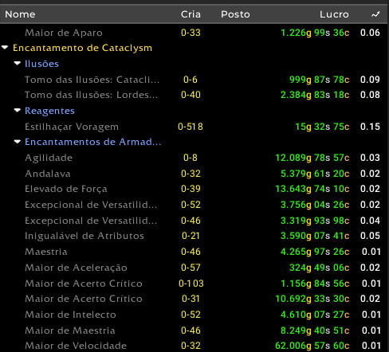Sort list by Cria column header
Image resolution: width=389 pixels, height=352 pixels.
tap(191, 14)
